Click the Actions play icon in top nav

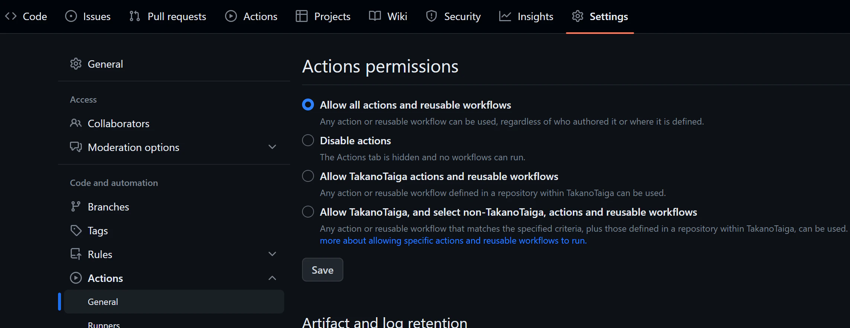click(x=231, y=16)
